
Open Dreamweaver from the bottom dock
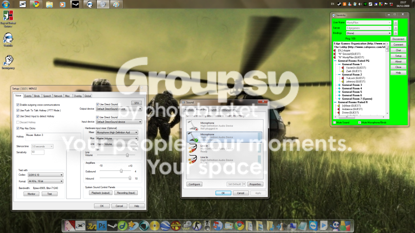point(123,226)
